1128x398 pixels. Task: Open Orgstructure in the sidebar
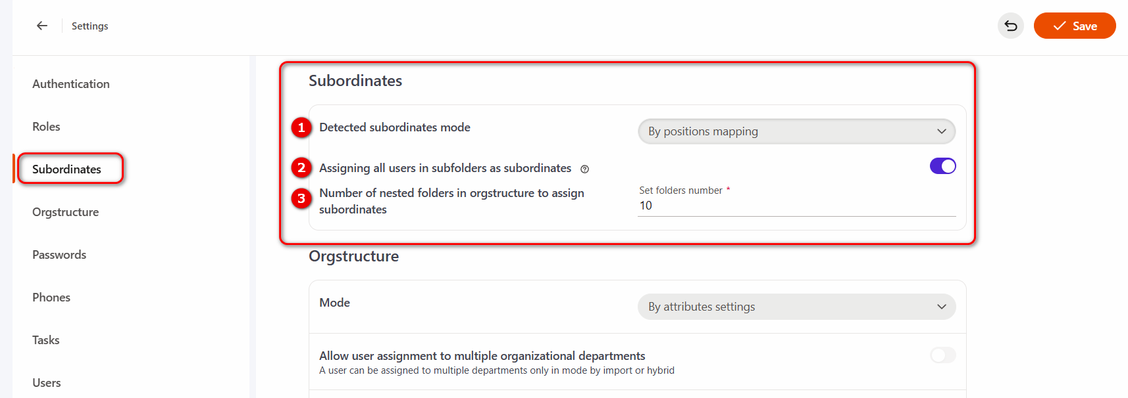(x=65, y=212)
